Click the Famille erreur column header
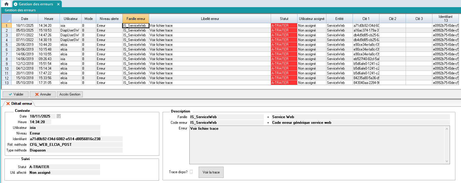This screenshot has height=183, width=461. [136, 18]
